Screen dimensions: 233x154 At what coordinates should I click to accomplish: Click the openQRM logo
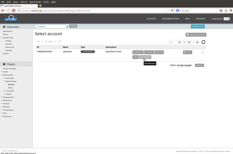click(10, 18)
